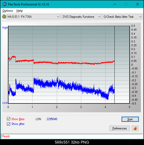Close the PlexTools window
Viewport: 144px width, 145px height.
138,4
